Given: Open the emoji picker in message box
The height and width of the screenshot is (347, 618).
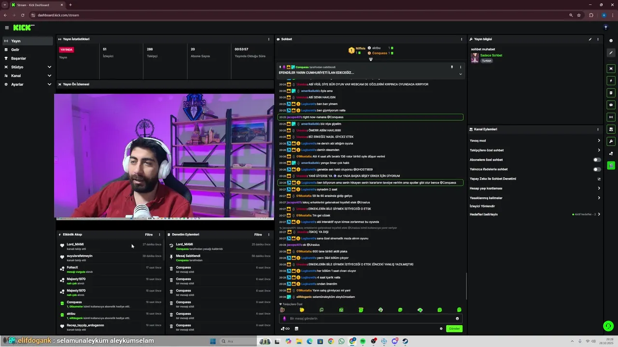Looking at the screenshot, I should coord(457,319).
